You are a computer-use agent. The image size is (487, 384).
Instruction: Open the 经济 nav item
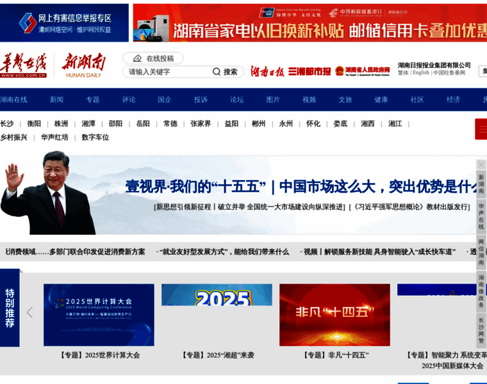coord(454,100)
